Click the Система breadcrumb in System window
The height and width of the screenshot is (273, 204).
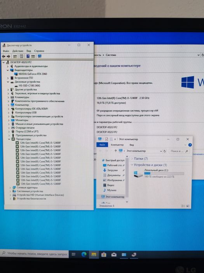[x=111, y=55]
